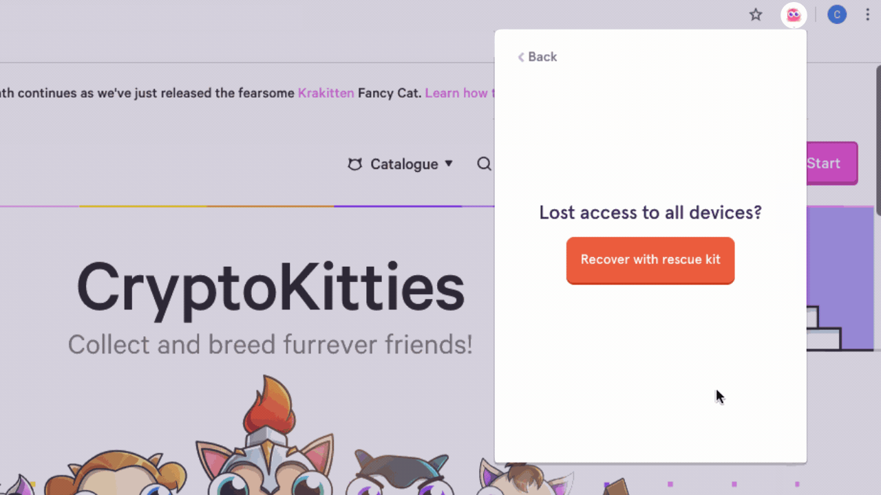881x495 pixels.
Task: Click the Lost access to all devices heading
Action: click(650, 212)
